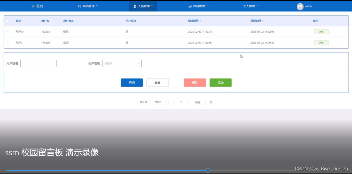Click the video title ssm 校园留言板 演示录像

pyautogui.click(x=52, y=153)
